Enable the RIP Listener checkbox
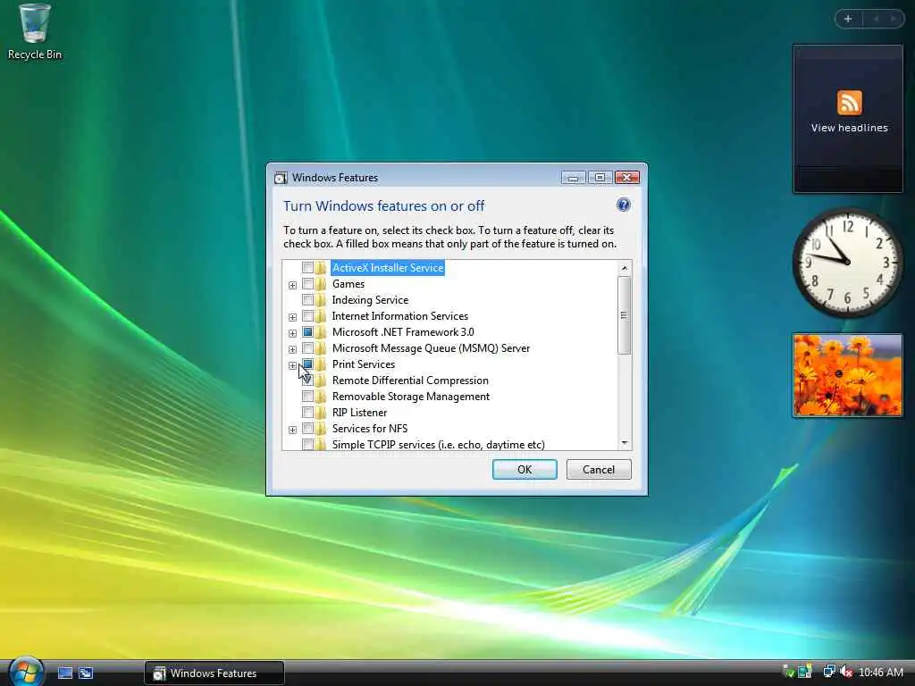This screenshot has height=686, width=915. coord(307,413)
